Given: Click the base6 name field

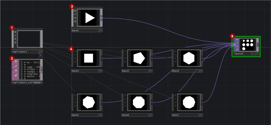Looking at the screenshot, I should pos(135,115).
